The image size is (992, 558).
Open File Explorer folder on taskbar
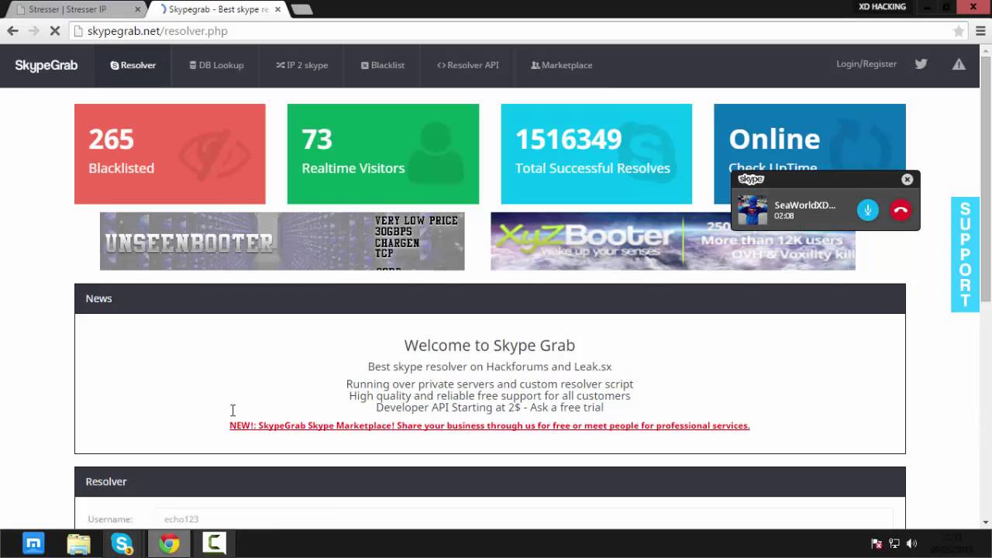pyautogui.click(x=78, y=543)
